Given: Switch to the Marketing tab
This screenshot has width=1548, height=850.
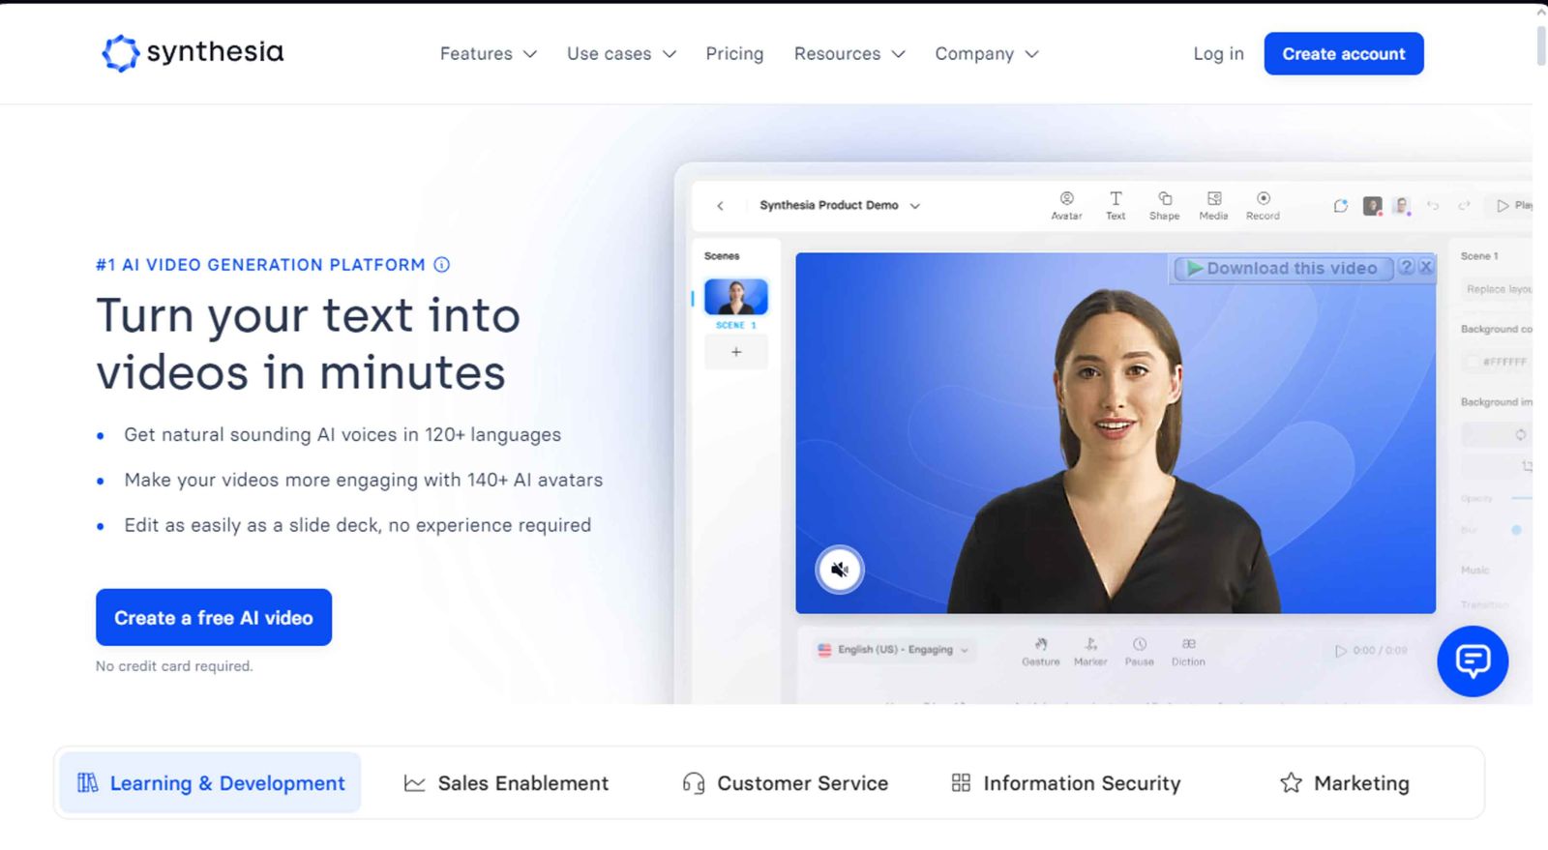Looking at the screenshot, I should pyautogui.click(x=1345, y=783).
